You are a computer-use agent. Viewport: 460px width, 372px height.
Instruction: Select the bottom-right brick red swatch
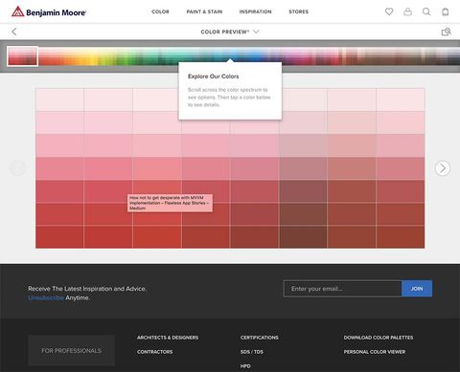pyautogui.click(x=401, y=237)
